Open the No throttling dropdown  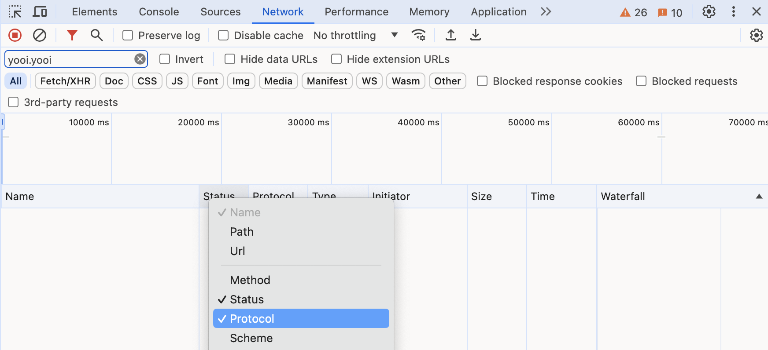[x=355, y=35]
